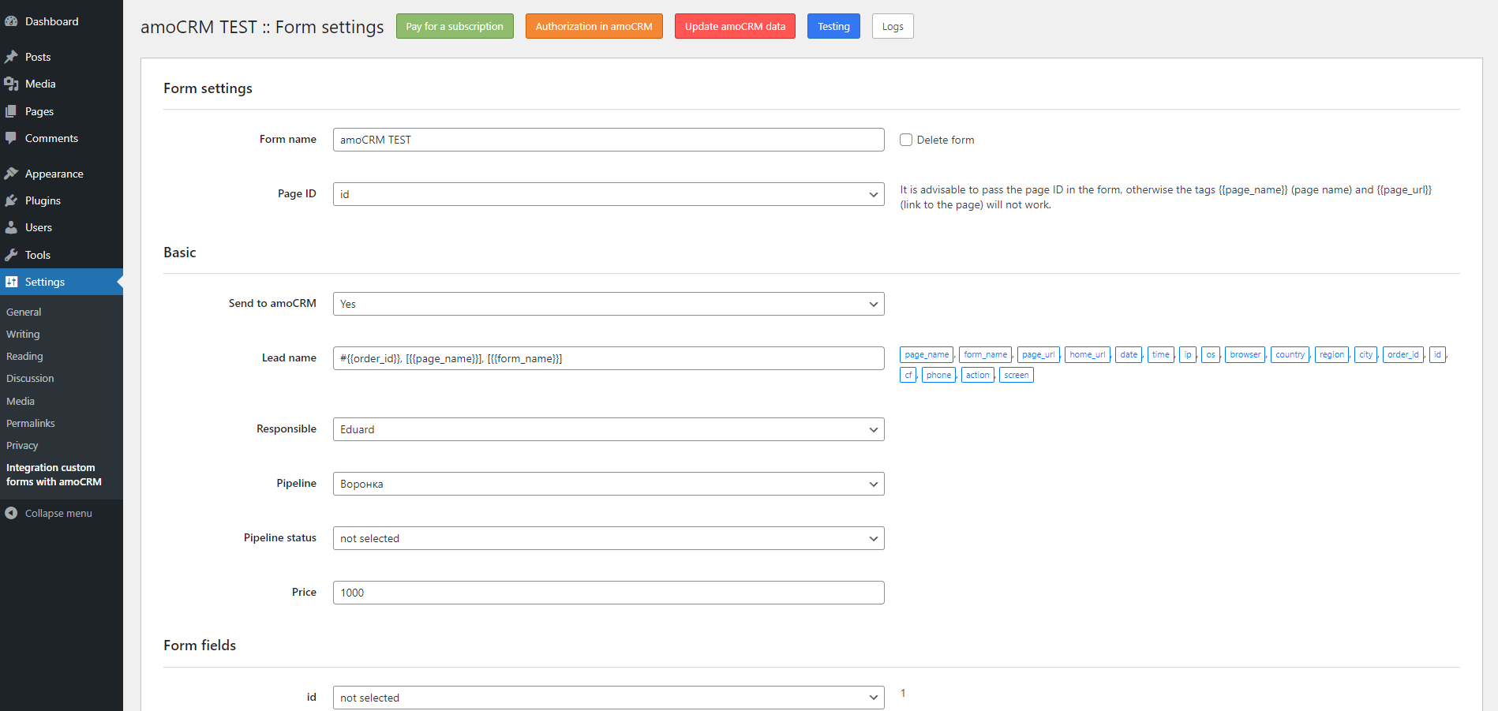Insert the form_name tag

click(x=985, y=354)
